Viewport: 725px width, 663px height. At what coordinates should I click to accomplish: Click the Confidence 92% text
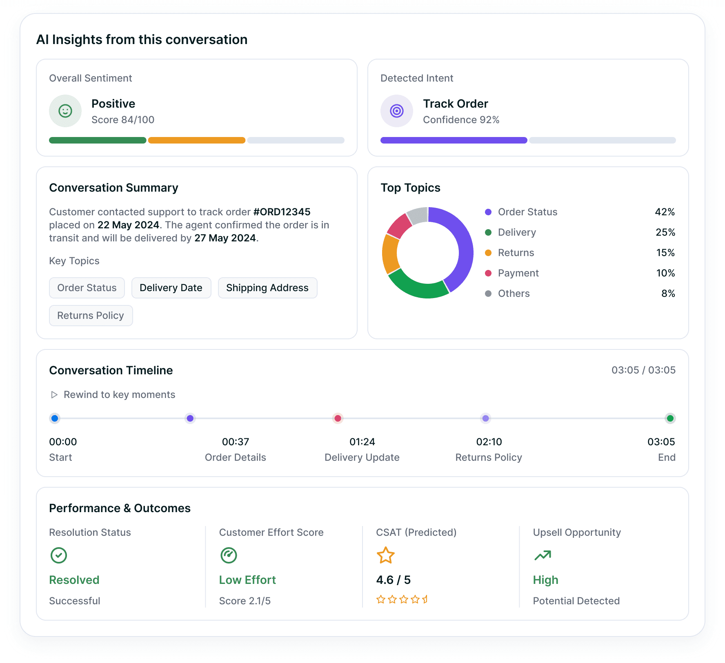pos(461,120)
